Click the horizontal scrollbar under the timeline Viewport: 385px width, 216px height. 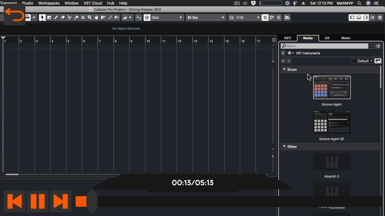coord(12,175)
